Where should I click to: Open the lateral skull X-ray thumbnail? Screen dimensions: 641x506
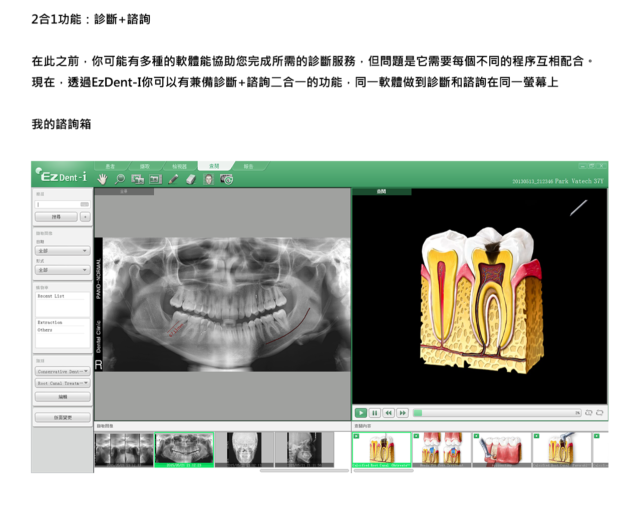coord(304,450)
